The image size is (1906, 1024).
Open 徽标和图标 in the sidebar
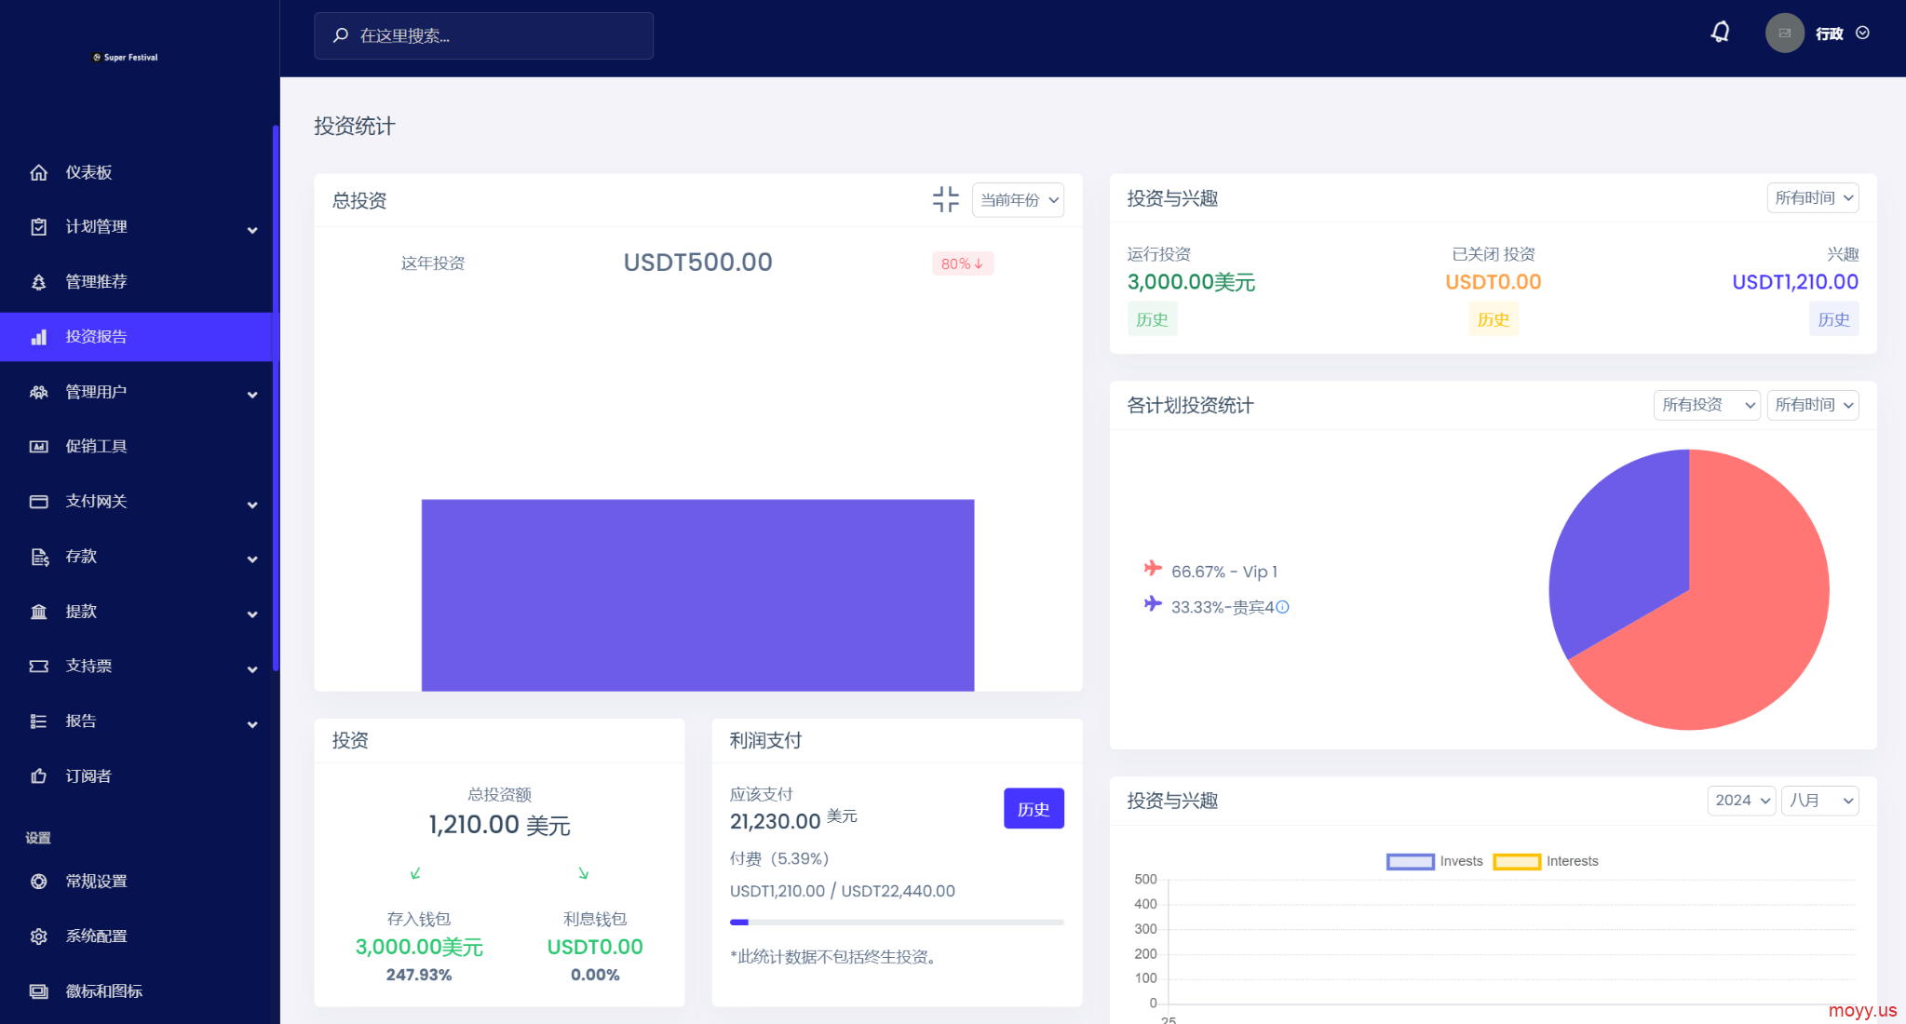pyautogui.click(x=136, y=991)
